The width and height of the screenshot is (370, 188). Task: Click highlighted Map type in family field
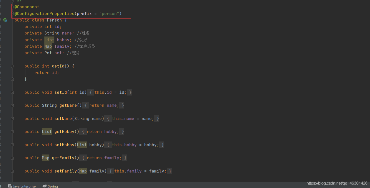tap(48, 46)
